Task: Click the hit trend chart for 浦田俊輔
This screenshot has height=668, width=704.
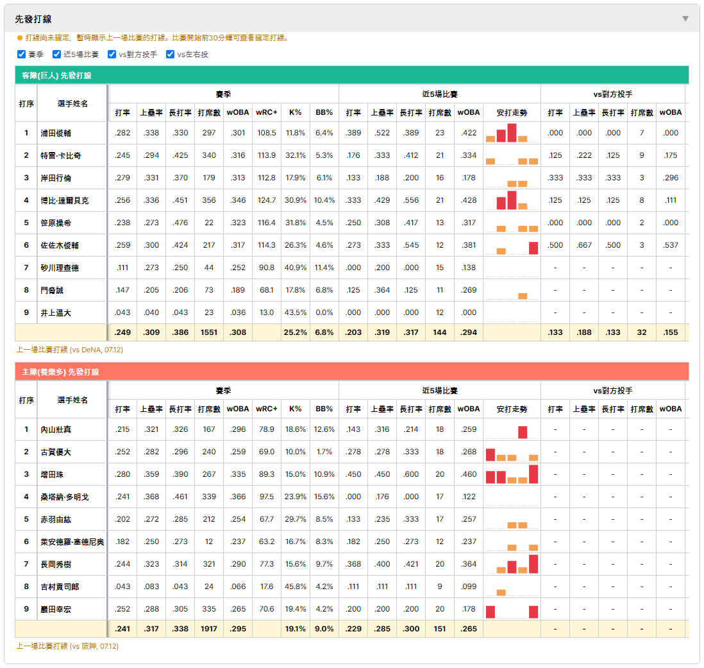Action: [x=512, y=133]
